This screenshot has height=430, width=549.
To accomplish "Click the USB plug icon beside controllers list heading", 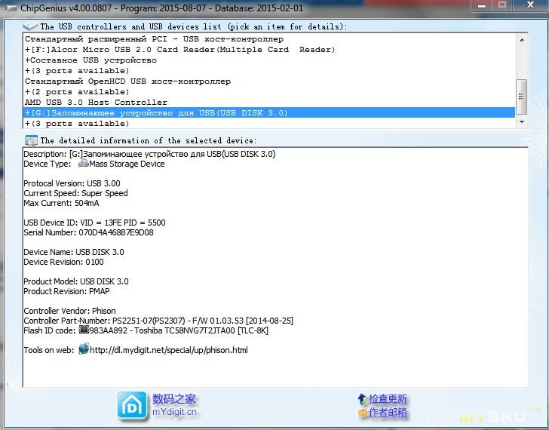I will point(30,26).
